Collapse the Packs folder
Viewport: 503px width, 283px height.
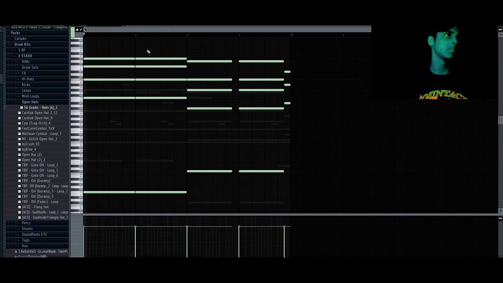(15, 33)
